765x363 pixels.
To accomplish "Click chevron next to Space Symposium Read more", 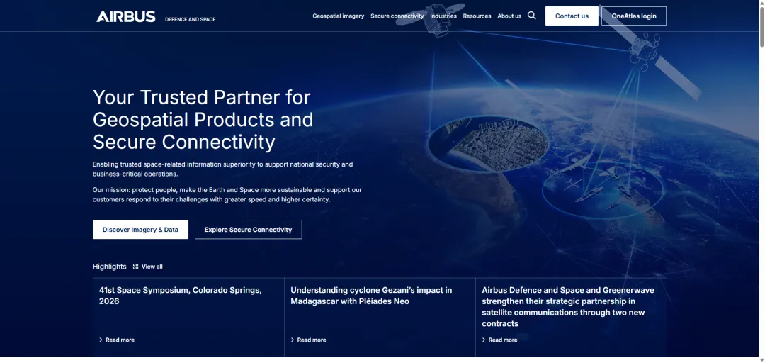I will [101, 340].
